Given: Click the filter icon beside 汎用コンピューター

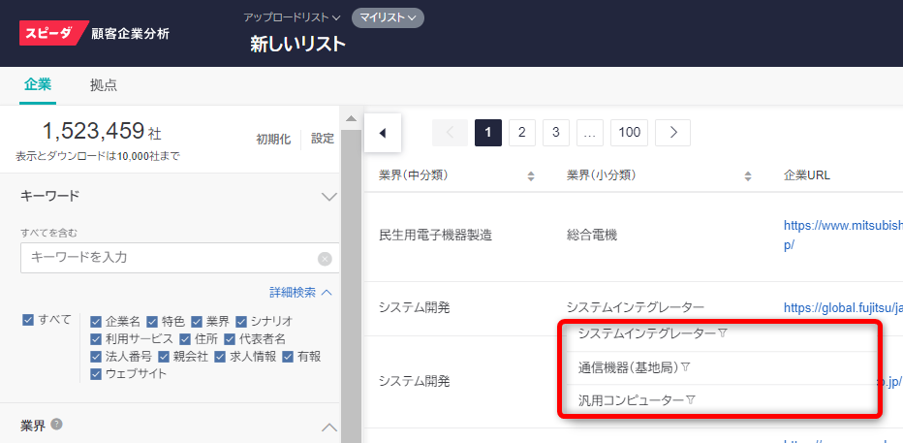Looking at the screenshot, I should click(692, 399).
